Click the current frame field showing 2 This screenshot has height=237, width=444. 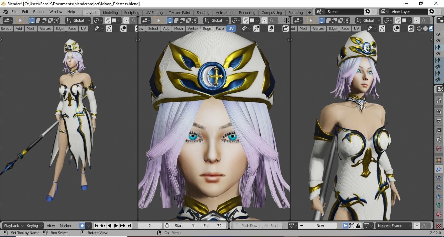[x=150, y=226]
